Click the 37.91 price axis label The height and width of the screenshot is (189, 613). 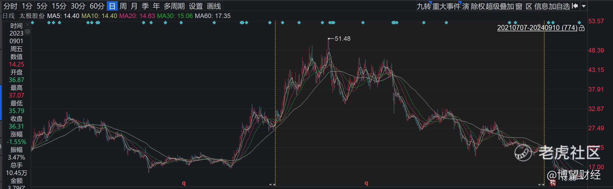click(x=596, y=89)
